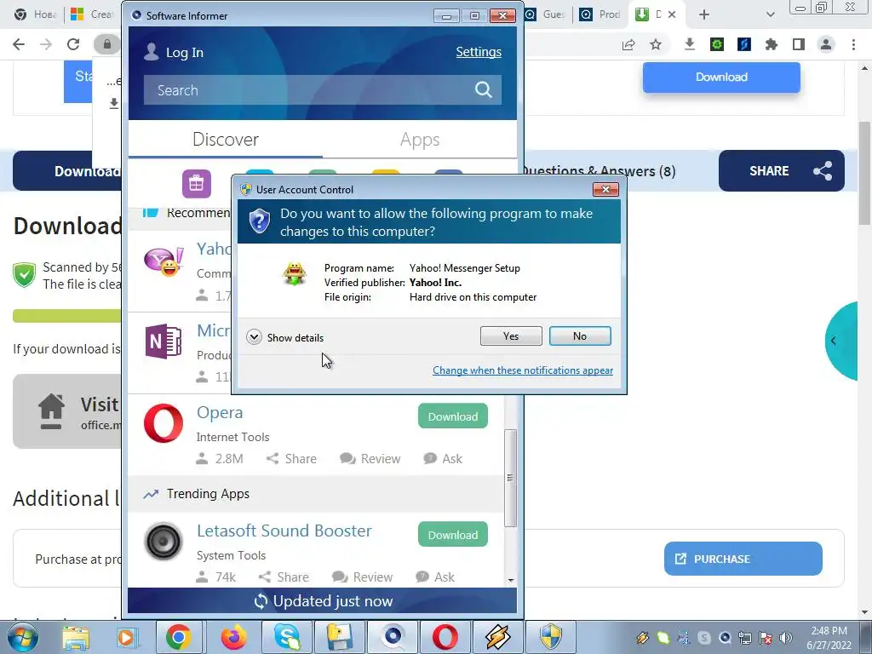This screenshot has height=654, width=872.
Task: Click Review for Letasoft Sound Booster
Action: [x=362, y=577]
